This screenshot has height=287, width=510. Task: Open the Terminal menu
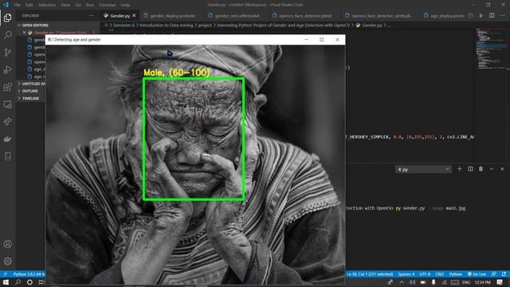point(108,5)
